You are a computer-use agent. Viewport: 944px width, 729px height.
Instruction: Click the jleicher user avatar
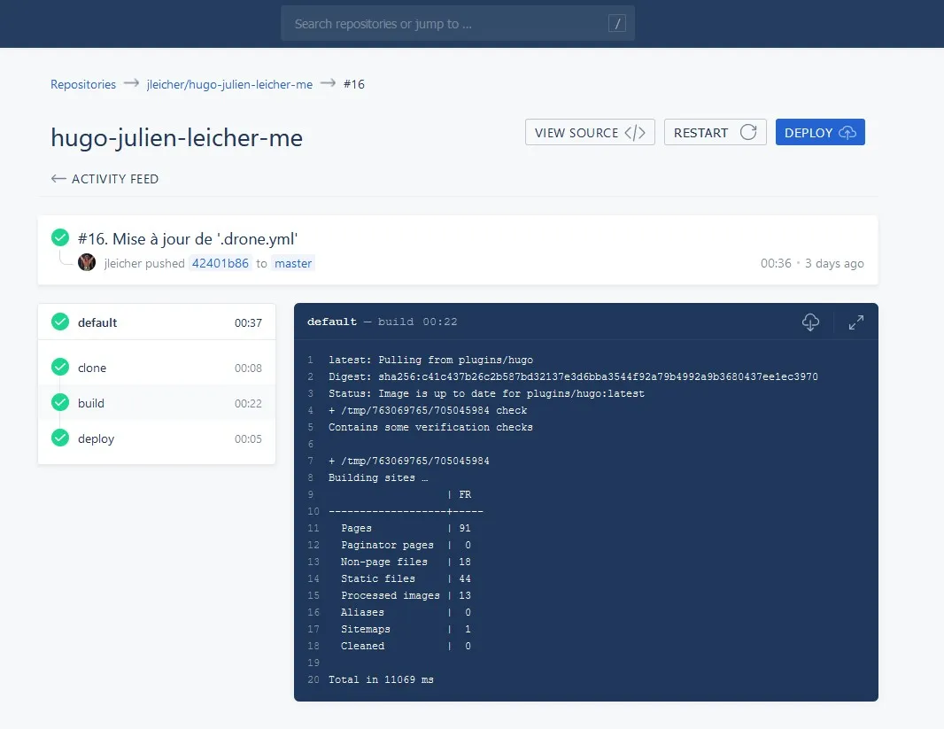tap(87, 262)
